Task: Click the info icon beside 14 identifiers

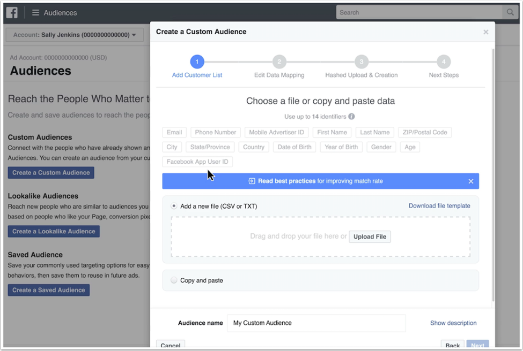Action: pyautogui.click(x=352, y=117)
